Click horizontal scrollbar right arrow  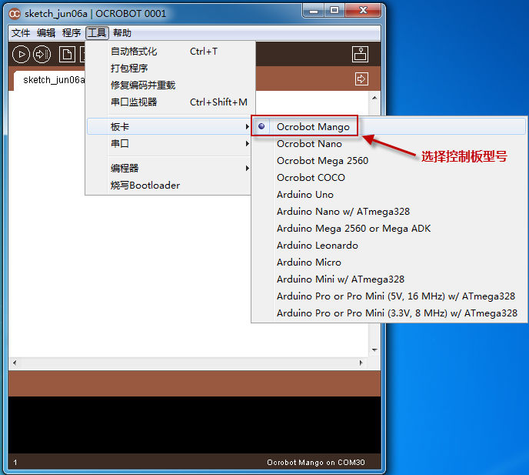[x=361, y=363]
